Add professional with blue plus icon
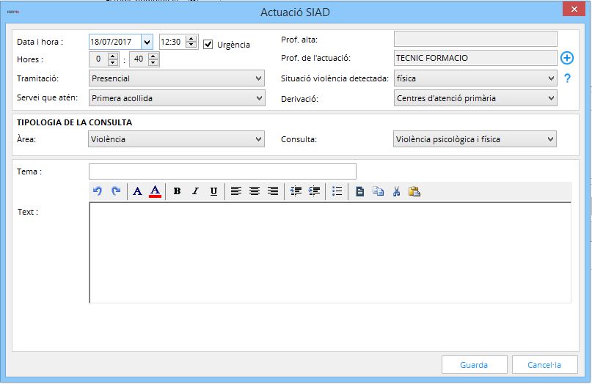The width and height of the screenshot is (592, 384). point(566,59)
